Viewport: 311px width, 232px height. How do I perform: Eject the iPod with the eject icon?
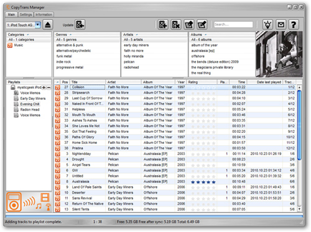coord(48,25)
